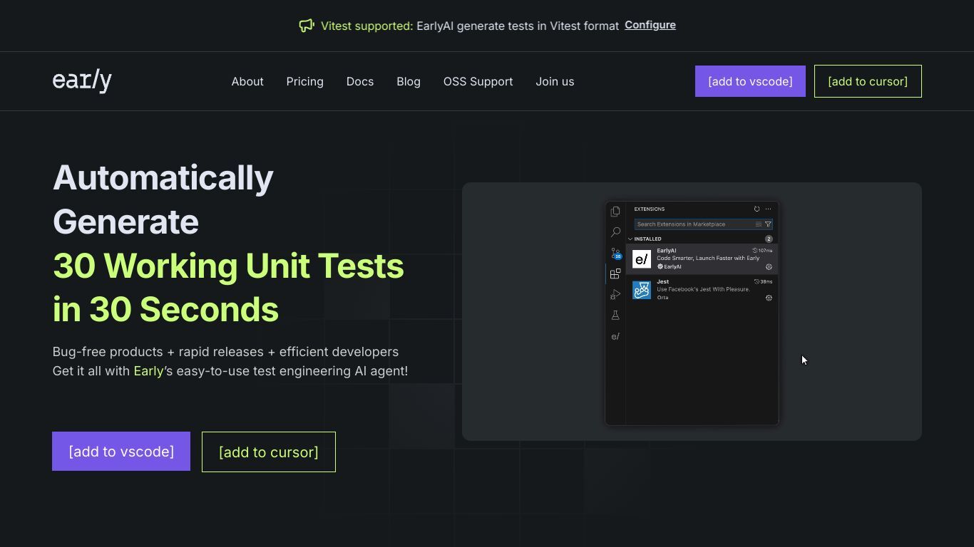The image size is (974, 547).
Task: Click the megaphone announcement icon
Action: pyautogui.click(x=307, y=26)
